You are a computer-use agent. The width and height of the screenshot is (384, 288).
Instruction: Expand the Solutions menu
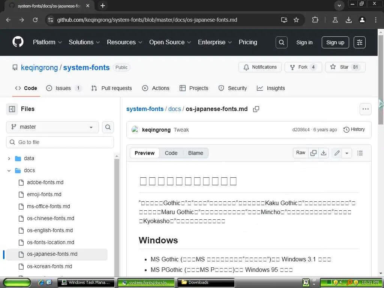click(x=84, y=42)
